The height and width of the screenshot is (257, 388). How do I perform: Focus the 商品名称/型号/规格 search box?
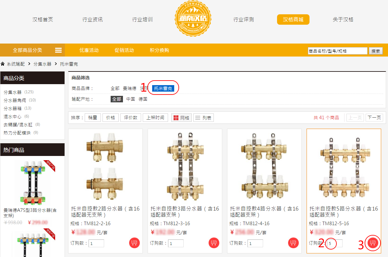(337, 51)
